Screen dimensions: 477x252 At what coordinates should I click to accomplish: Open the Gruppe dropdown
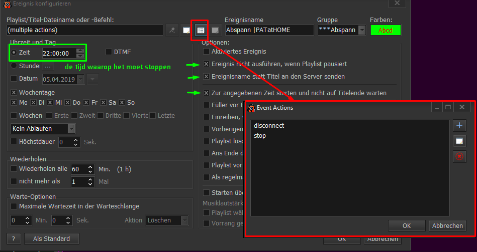click(x=362, y=30)
